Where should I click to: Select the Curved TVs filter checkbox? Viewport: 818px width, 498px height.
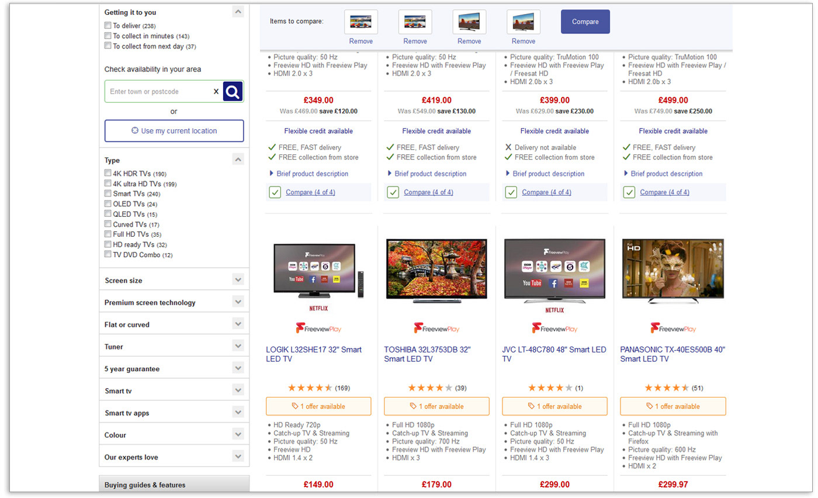pyautogui.click(x=108, y=224)
